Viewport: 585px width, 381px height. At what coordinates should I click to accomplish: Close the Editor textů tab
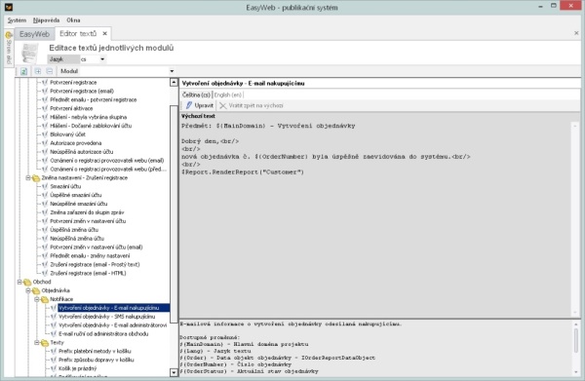point(105,33)
